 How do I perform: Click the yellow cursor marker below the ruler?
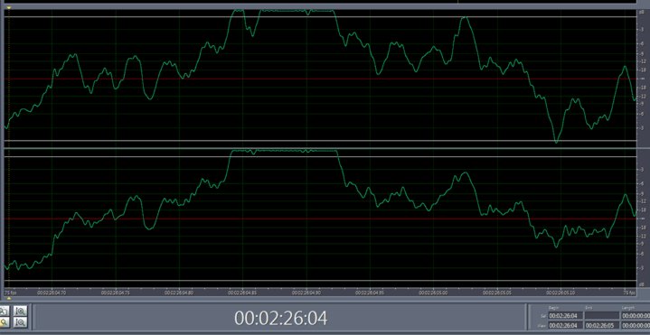click(9, 298)
